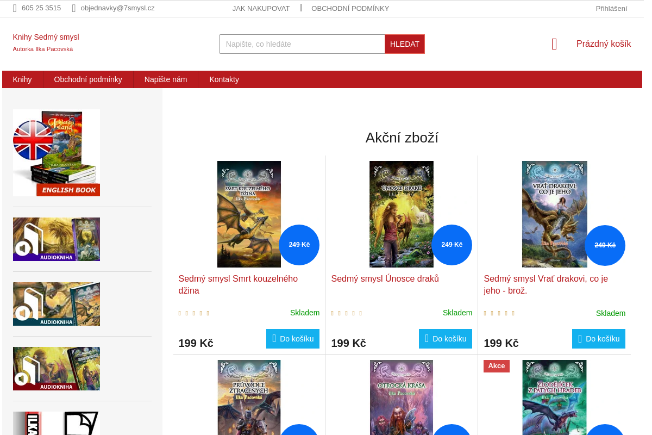Open the first Audiokniha banner in sidebar
Image resolution: width=652 pixels, height=435 pixels.
pyautogui.click(x=57, y=239)
